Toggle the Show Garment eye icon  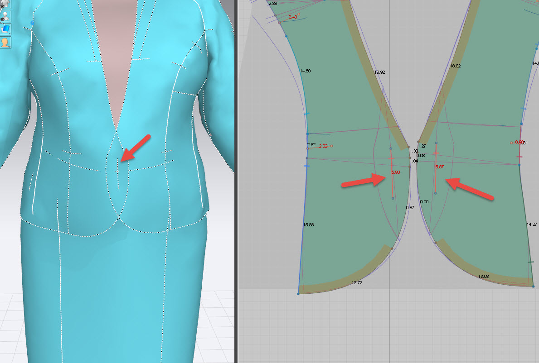coord(5,5)
